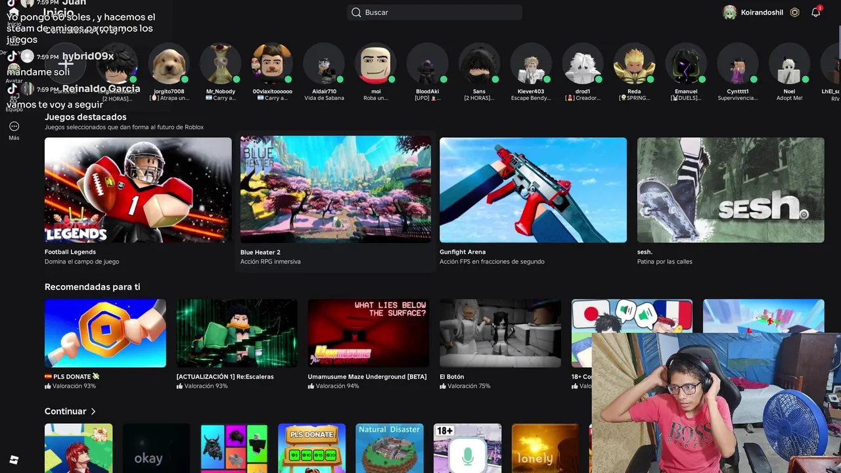Open friend Klever403 avatar
This screenshot has width=841, height=473.
[x=530, y=64]
